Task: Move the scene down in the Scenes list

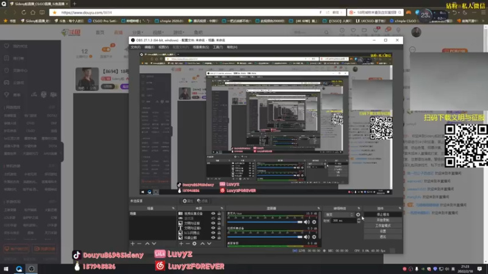Action: click(154, 244)
